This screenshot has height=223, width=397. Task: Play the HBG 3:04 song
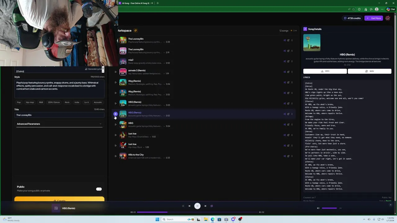click(x=116, y=125)
